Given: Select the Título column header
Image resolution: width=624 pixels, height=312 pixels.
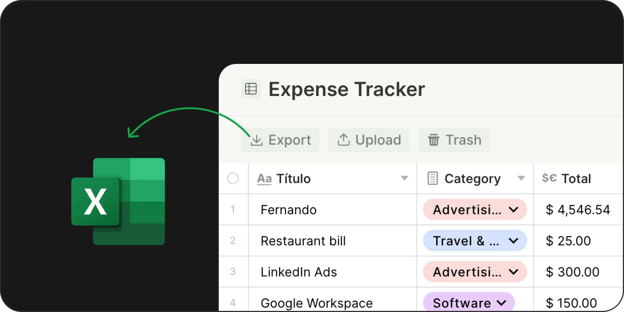Looking at the screenshot, I should point(294,178).
